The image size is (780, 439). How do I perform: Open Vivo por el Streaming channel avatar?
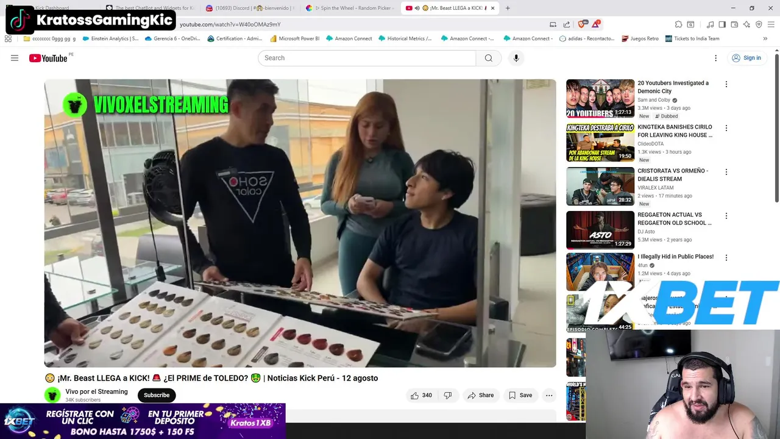point(53,395)
